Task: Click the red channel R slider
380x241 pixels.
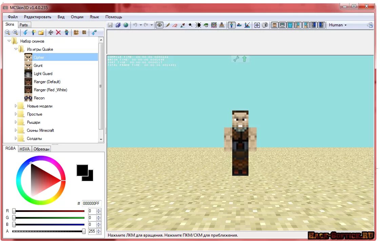Action: pyautogui.click(x=48, y=211)
